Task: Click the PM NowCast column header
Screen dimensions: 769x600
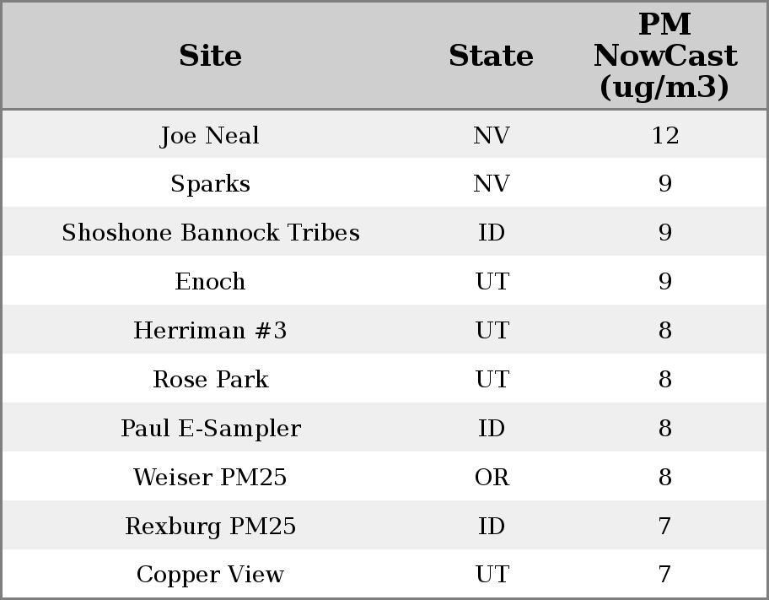Action: pyautogui.click(x=664, y=56)
